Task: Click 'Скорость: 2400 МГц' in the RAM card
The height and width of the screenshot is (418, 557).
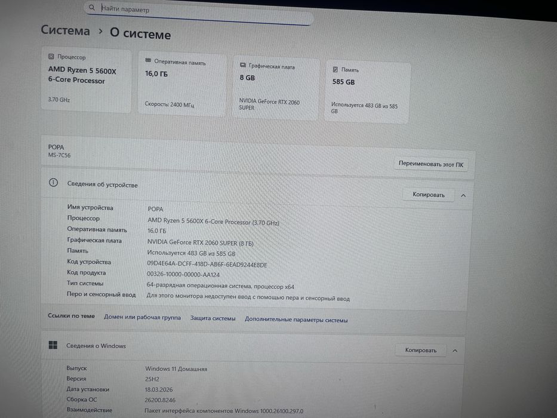Action: click(170, 105)
